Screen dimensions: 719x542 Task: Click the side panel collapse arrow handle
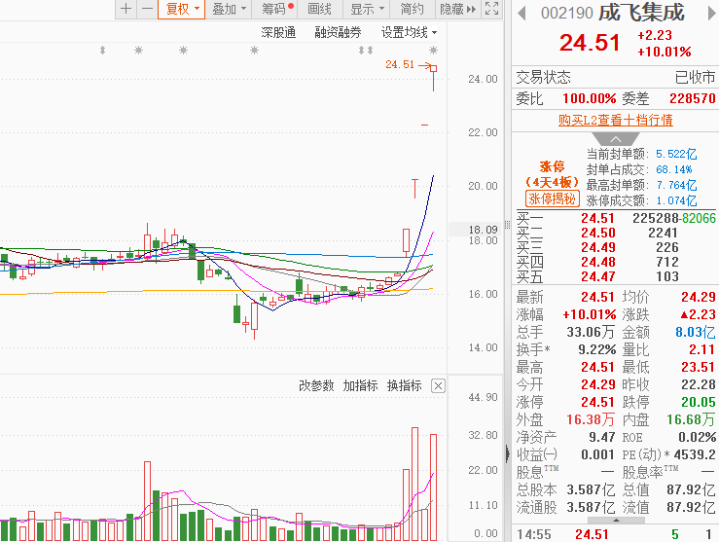507,453
